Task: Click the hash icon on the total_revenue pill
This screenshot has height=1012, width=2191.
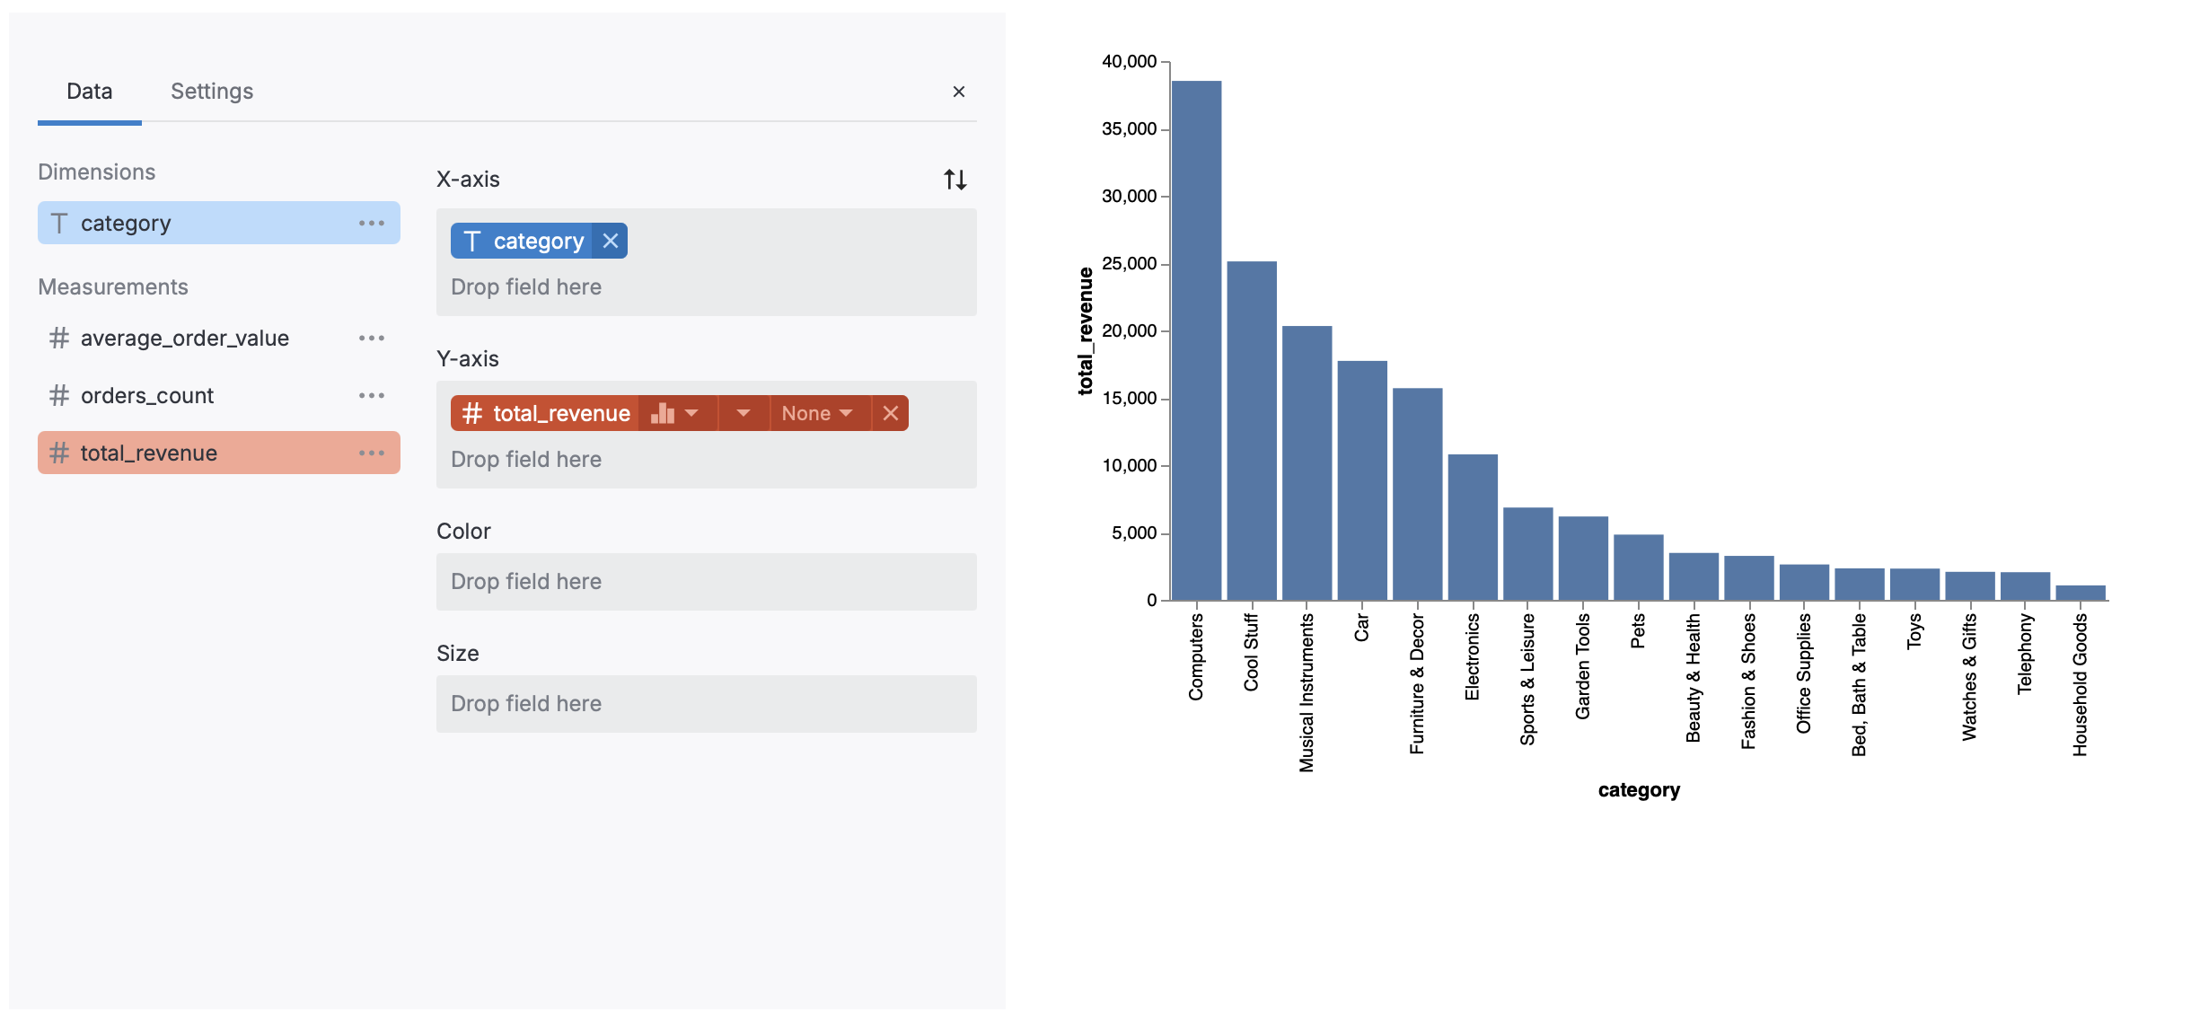Action: 471,413
